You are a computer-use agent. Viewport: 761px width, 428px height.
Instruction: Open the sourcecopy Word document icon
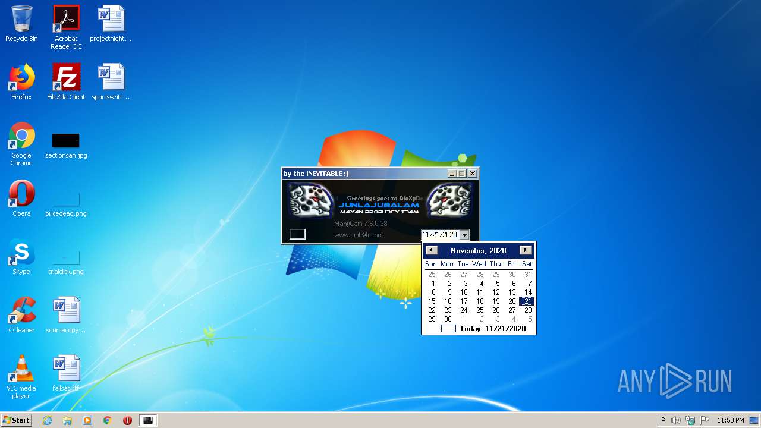coord(66,315)
